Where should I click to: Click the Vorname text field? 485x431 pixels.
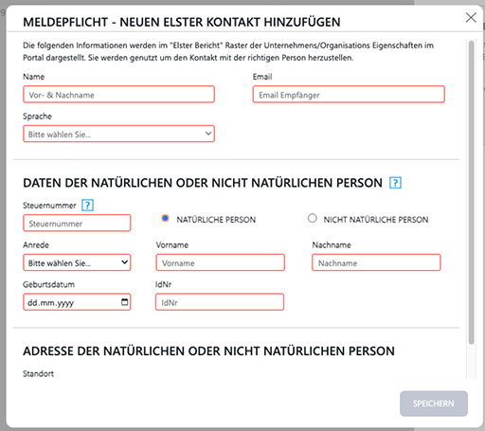tap(220, 262)
